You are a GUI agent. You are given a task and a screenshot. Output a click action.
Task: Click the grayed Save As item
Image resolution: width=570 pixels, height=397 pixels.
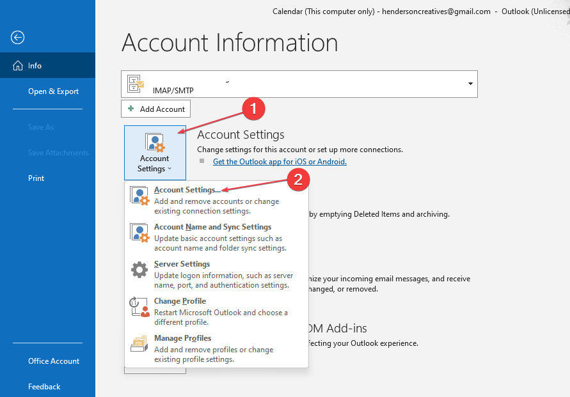point(41,127)
